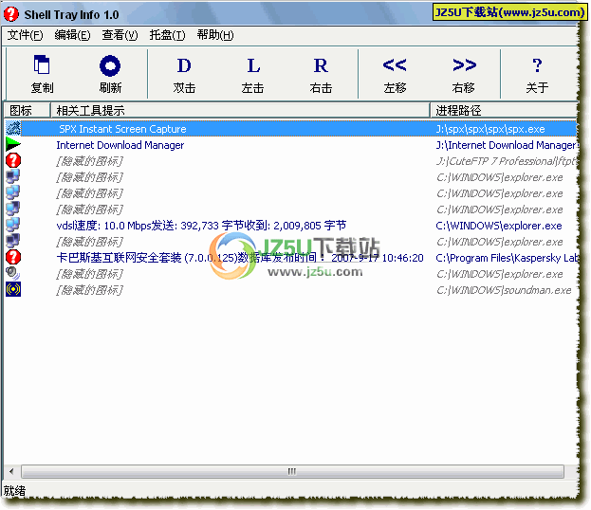Click the 就绪 status bar text
This screenshot has height=510, width=591.
pyautogui.click(x=14, y=491)
